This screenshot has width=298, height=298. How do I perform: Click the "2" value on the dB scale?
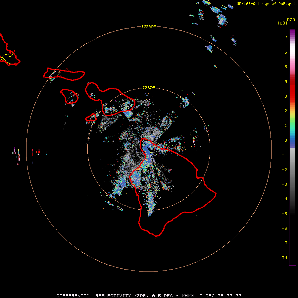point(286,111)
